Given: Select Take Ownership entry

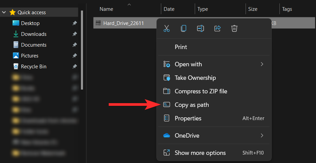Looking at the screenshot, I should click(x=195, y=78).
